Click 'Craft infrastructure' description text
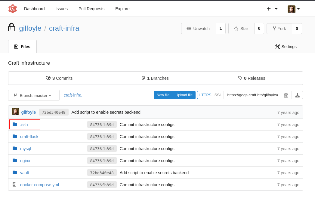This screenshot has height=207, width=315. pos(29,63)
